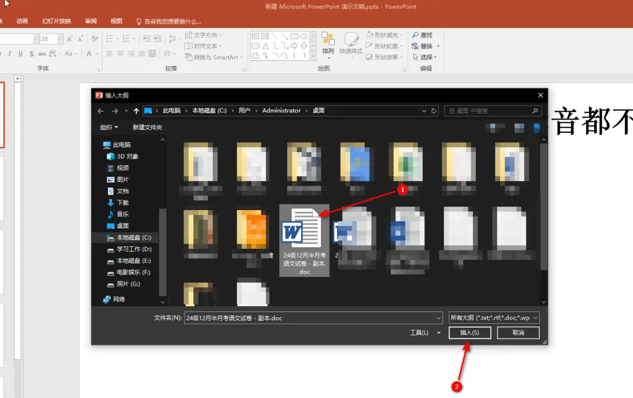Open Change Case Aa dropdown
Image resolution: width=633 pixels, height=398 pixels.
coord(70,53)
